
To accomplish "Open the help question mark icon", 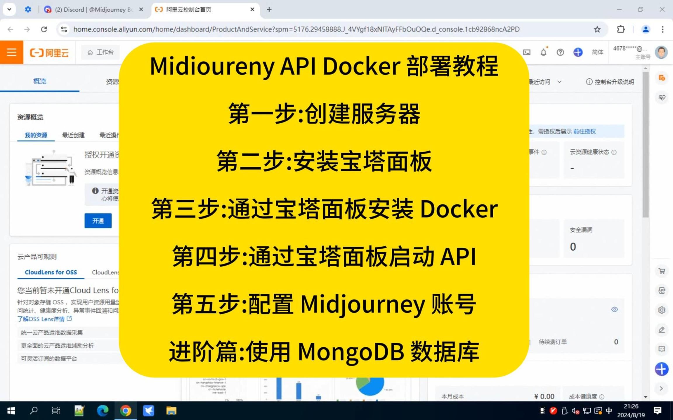I will (x=560, y=52).
